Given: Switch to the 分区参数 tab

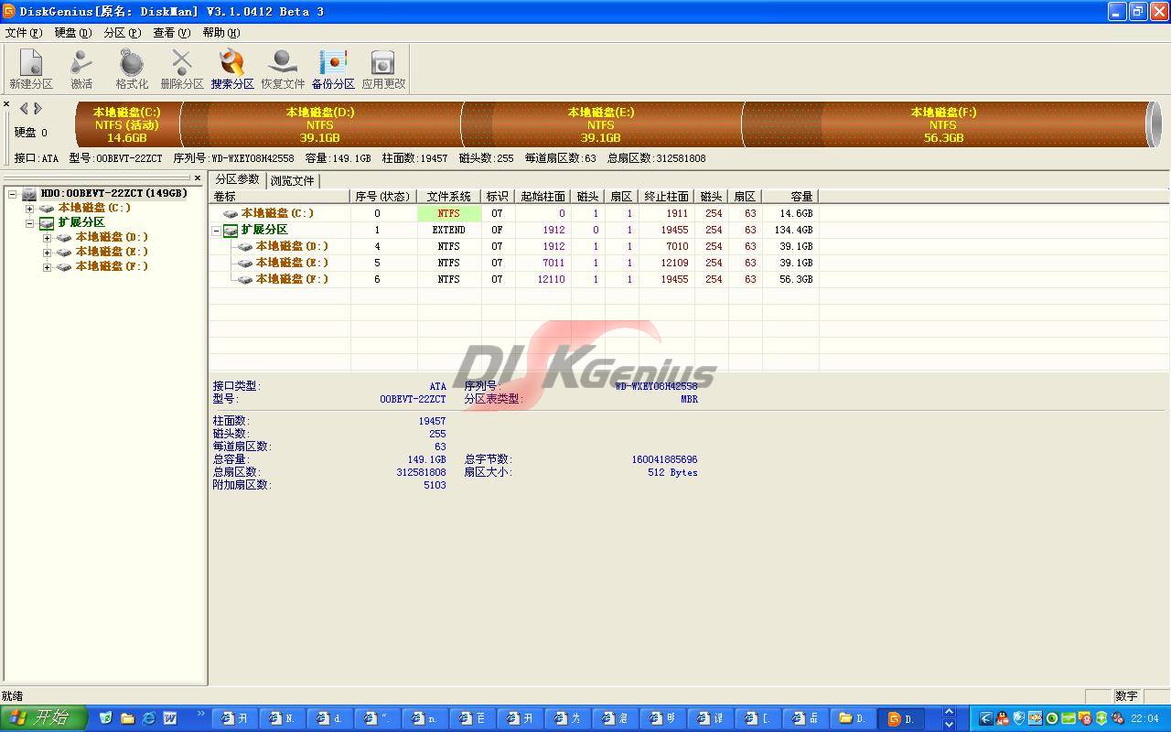Looking at the screenshot, I should [238, 179].
